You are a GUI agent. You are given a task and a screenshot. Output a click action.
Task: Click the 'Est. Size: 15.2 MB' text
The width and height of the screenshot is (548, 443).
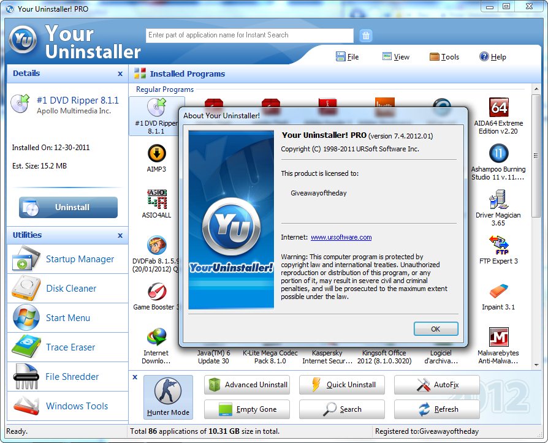39,166
